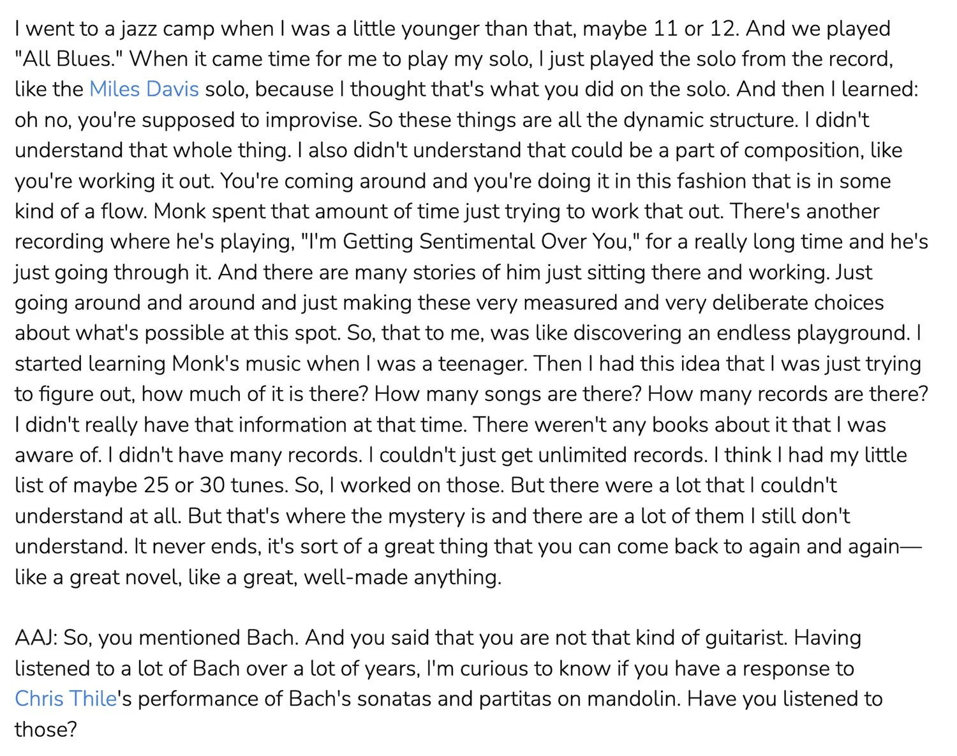
Task: Click the final word "those?"
Action: point(46,729)
